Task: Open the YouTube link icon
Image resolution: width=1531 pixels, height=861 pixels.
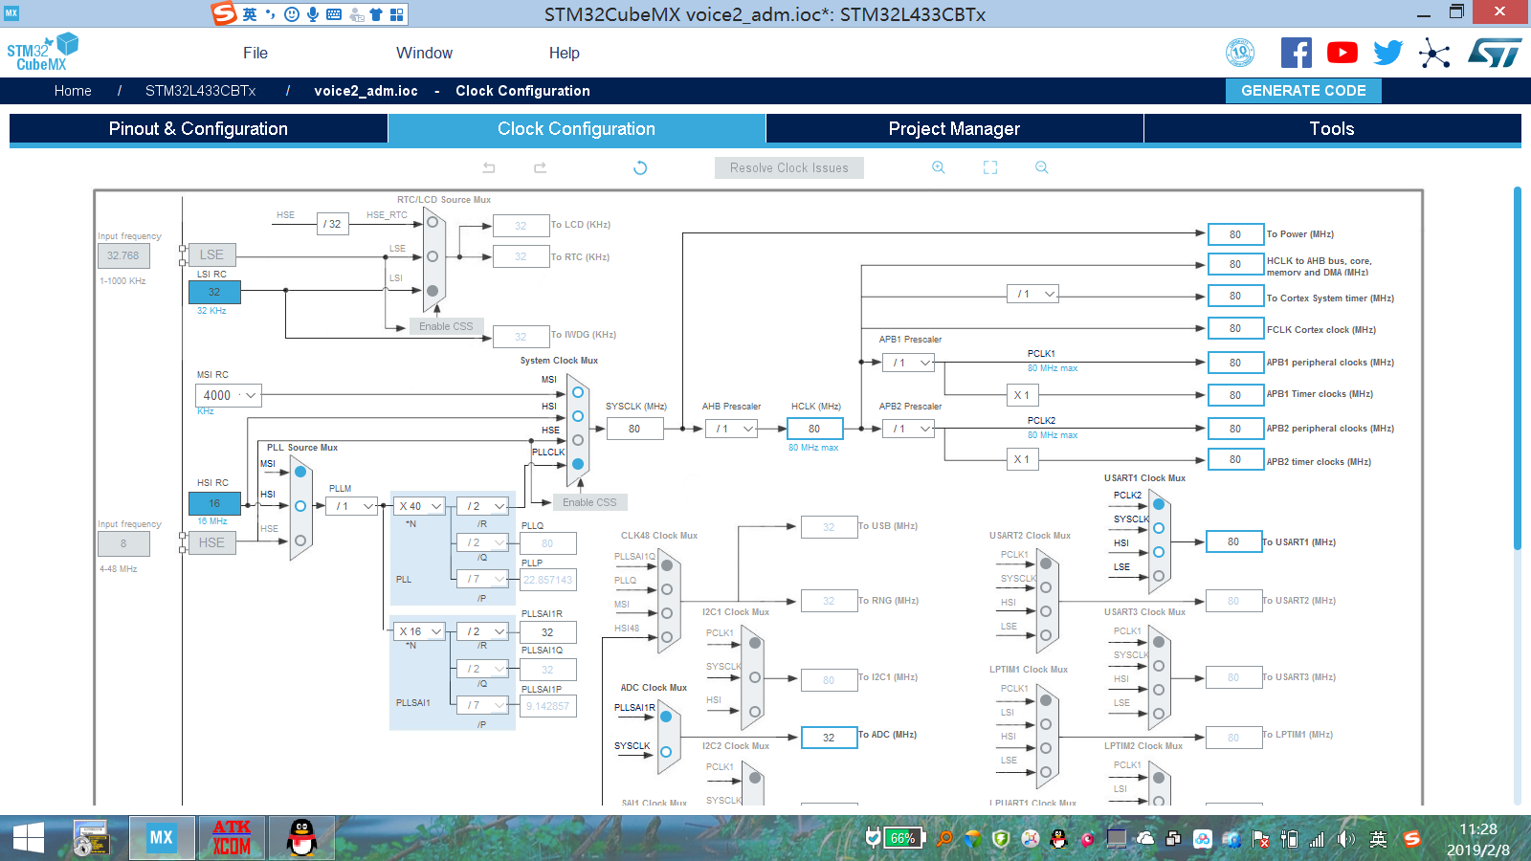Action: pos(1342,53)
